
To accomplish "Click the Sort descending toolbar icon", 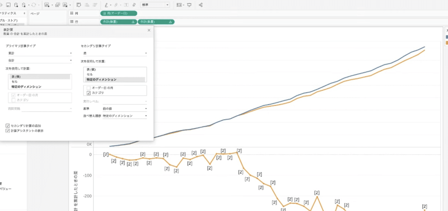I will [x=96, y=5].
